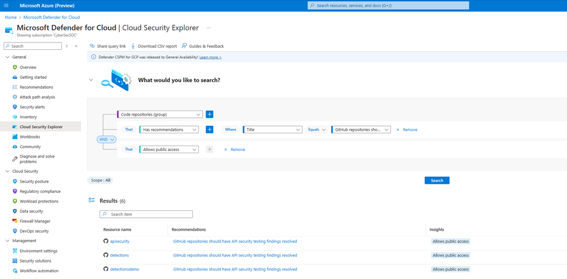Open the detectionsdemo resource link
This screenshot has height=279, width=567.
click(124, 269)
